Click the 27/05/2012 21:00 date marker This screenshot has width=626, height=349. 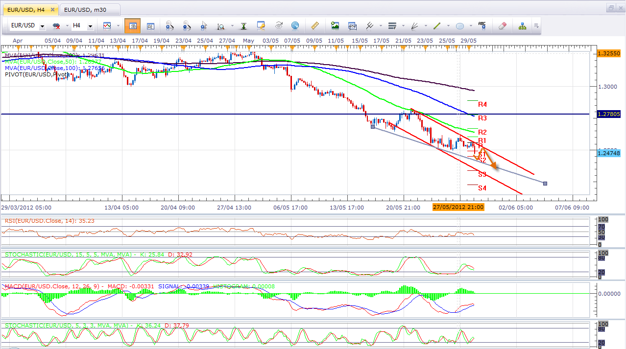click(458, 207)
